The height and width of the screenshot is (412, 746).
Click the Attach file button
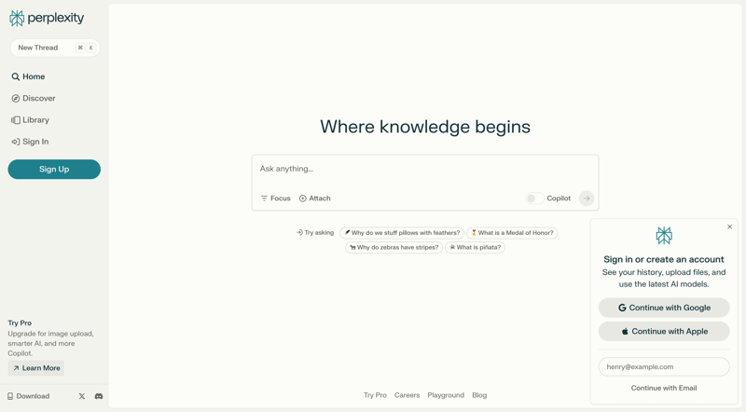click(314, 199)
